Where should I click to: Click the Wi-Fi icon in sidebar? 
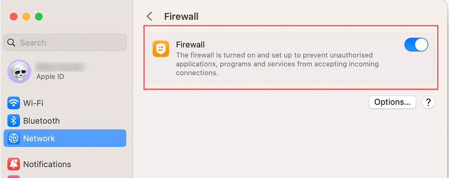[x=14, y=103]
